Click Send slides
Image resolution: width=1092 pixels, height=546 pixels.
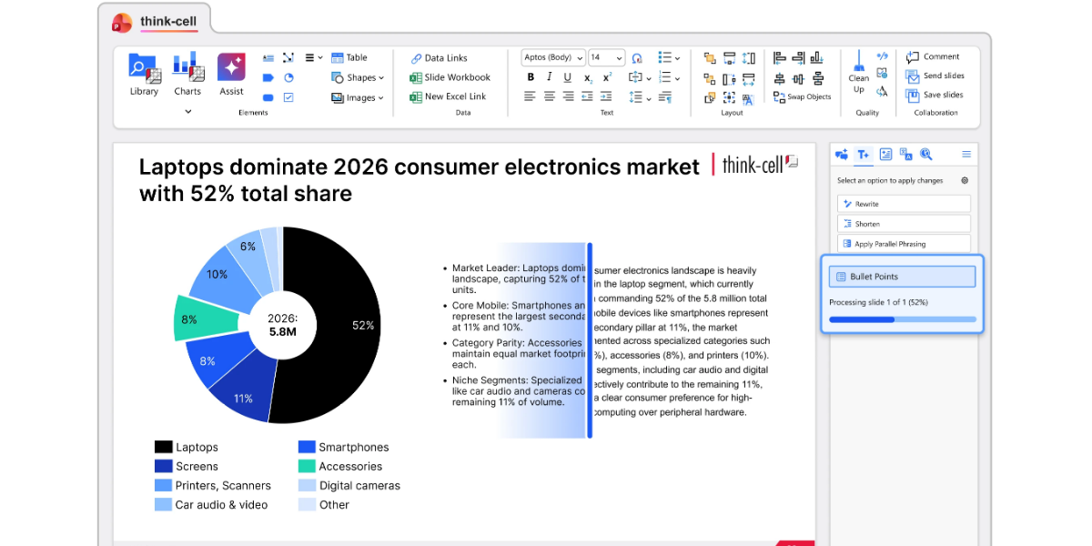click(935, 76)
